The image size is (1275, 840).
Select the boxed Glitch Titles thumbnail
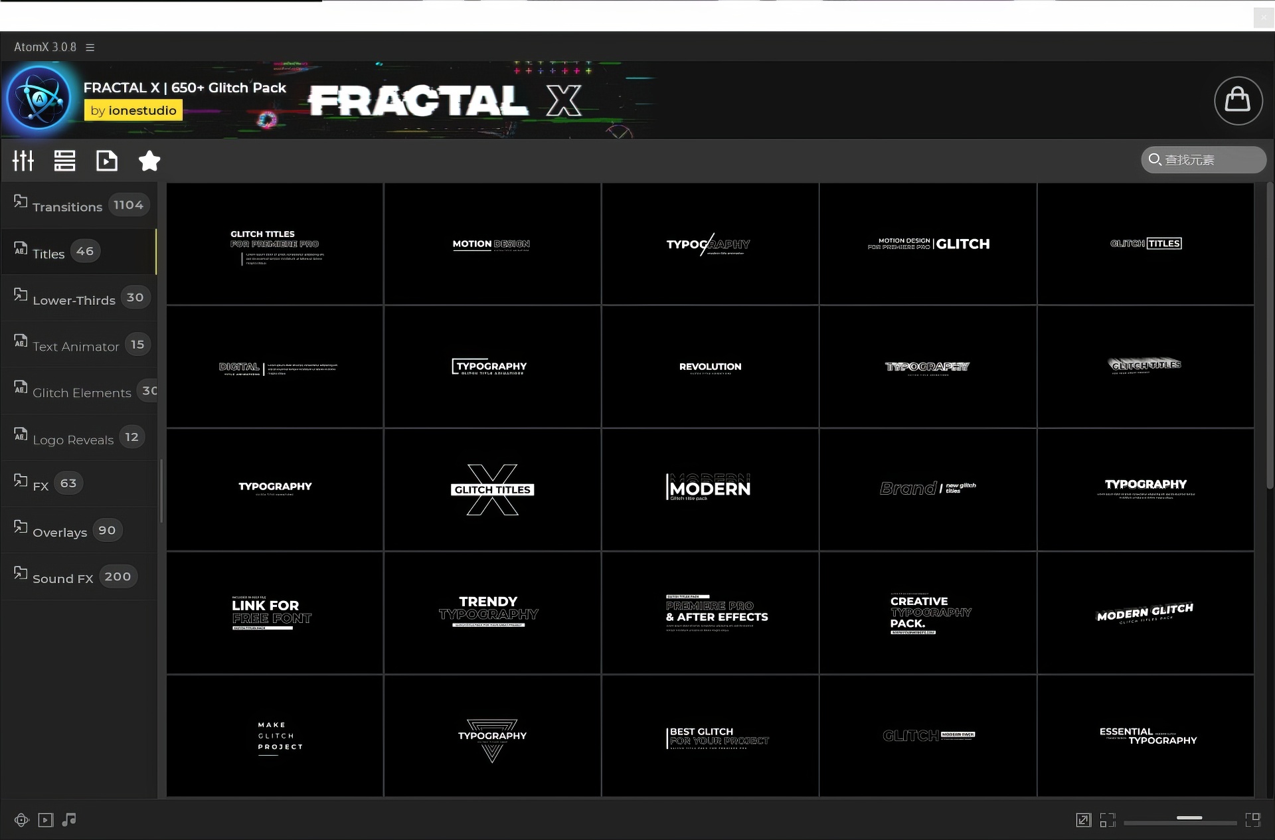coord(1146,244)
